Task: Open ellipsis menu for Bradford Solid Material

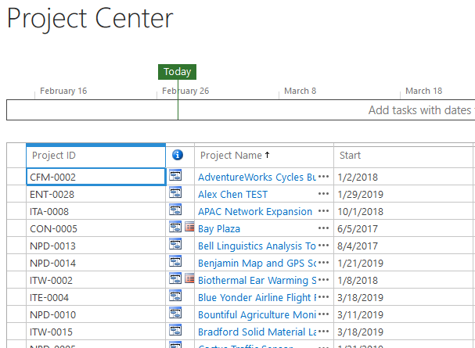Action: (x=323, y=332)
